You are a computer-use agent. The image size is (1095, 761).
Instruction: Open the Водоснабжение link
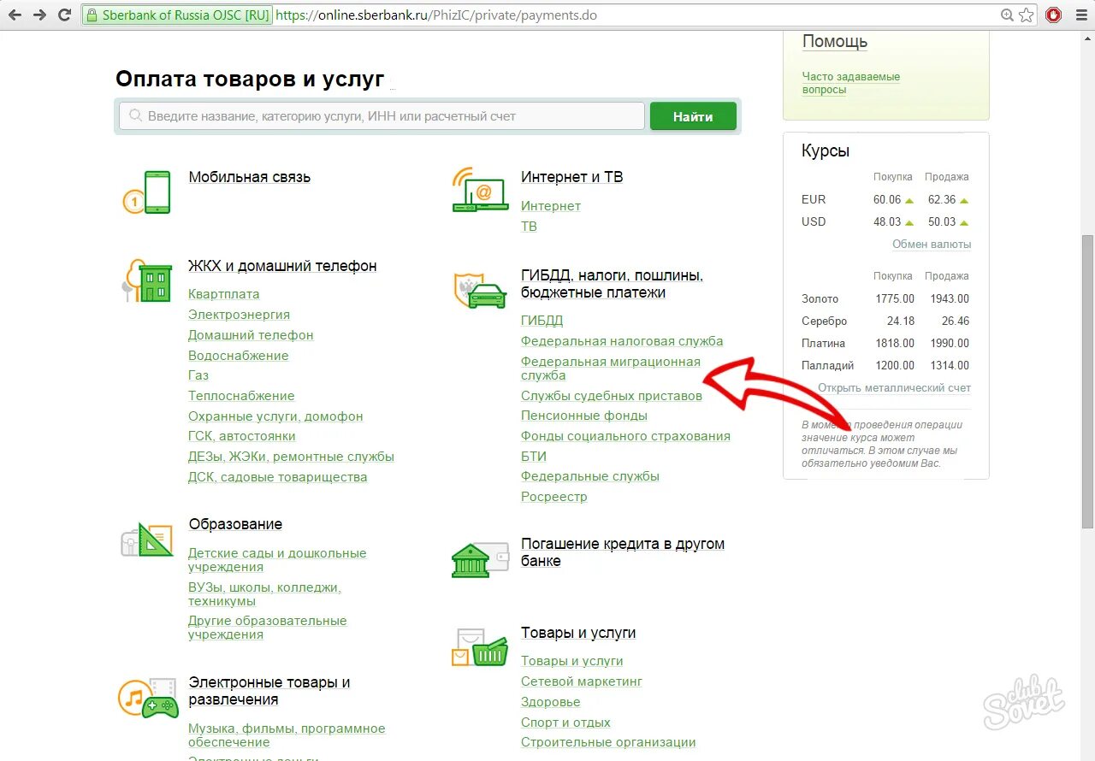tap(239, 356)
